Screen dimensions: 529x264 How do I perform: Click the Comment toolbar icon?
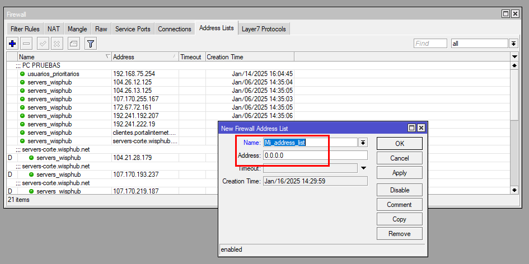point(73,43)
